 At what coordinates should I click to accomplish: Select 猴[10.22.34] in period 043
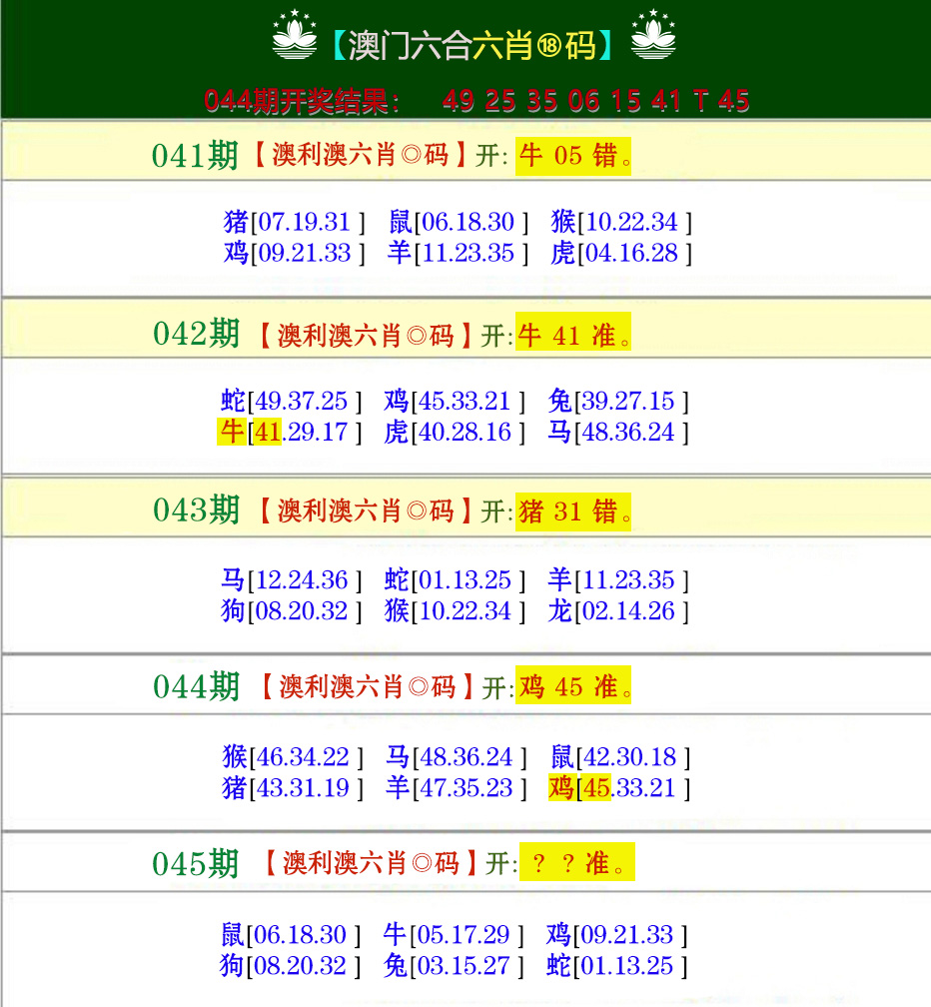[456, 610]
